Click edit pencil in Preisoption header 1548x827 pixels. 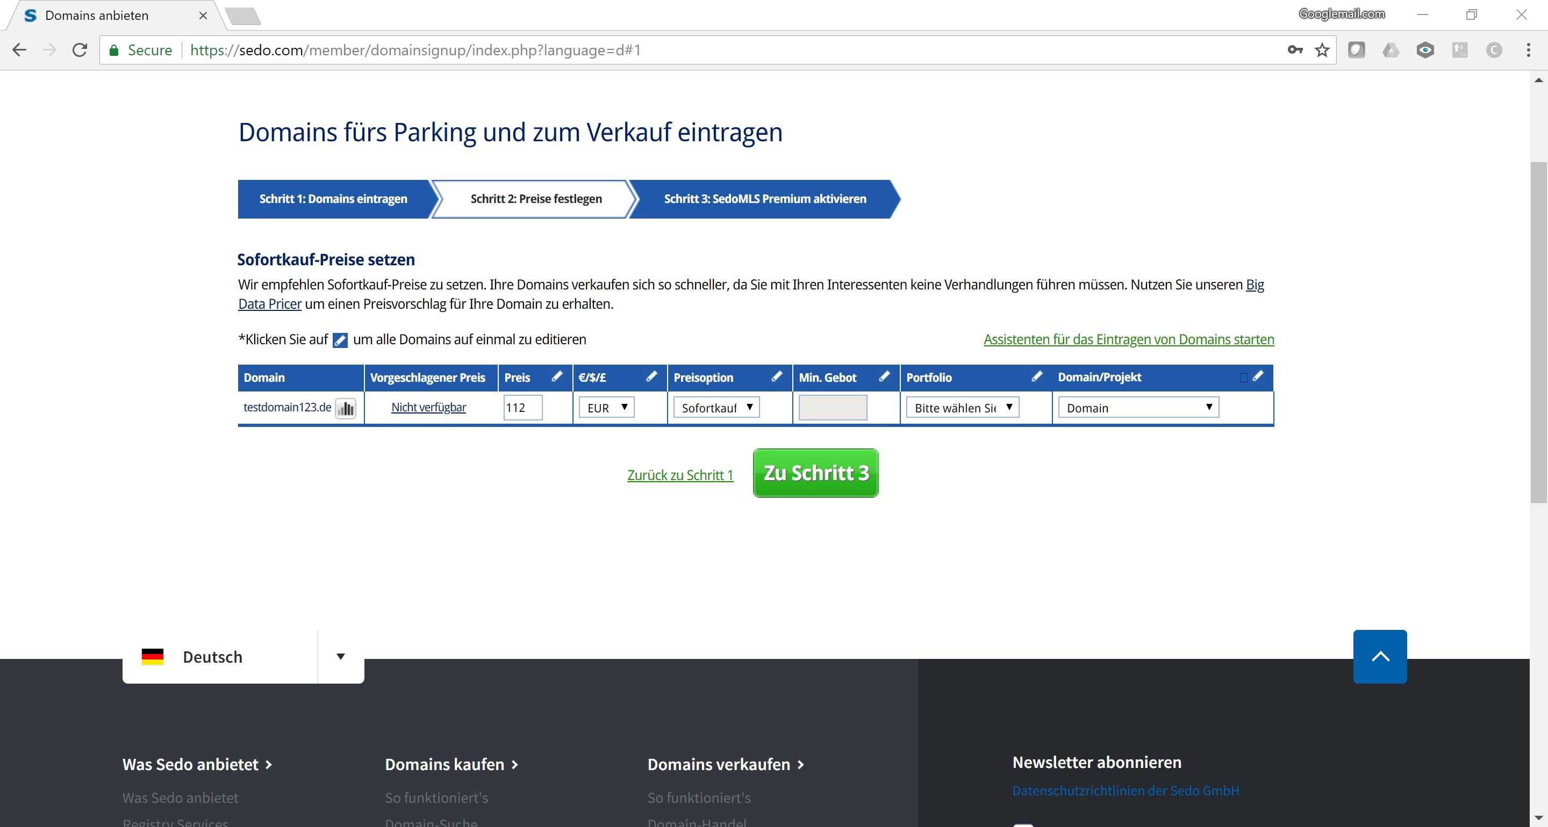(x=776, y=376)
